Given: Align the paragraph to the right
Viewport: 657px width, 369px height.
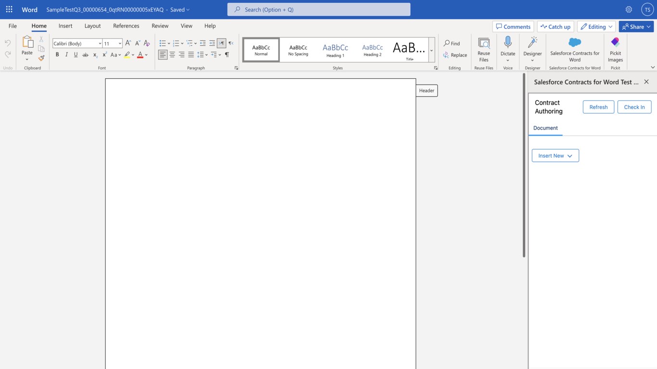Looking at the screenshot, I should click(182, 55).
